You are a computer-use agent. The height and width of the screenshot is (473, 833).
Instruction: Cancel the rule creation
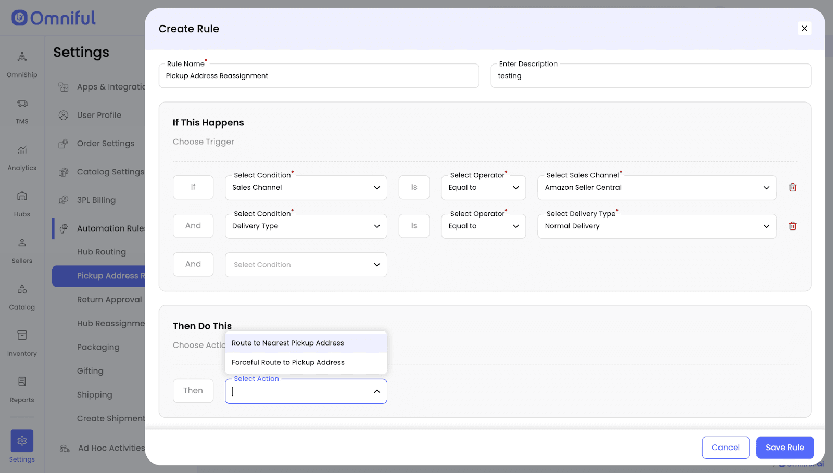click(725, 448)
